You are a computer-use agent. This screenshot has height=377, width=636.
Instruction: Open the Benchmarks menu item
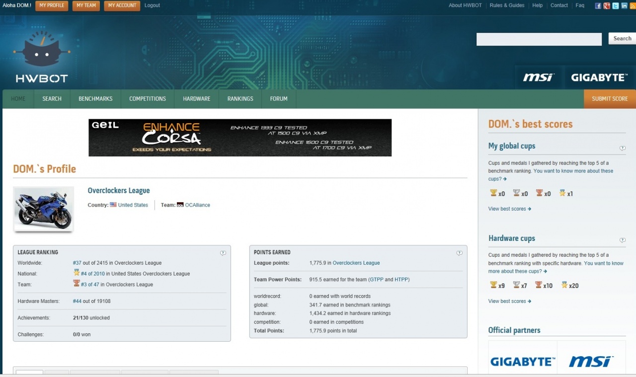(95, 99)
